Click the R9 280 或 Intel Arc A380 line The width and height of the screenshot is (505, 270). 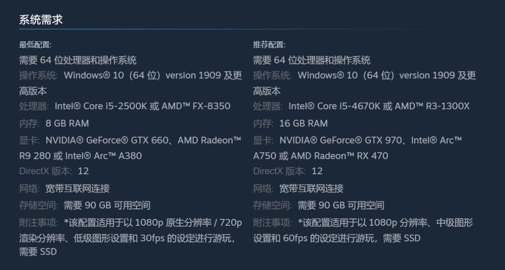(x=80, y=156)
